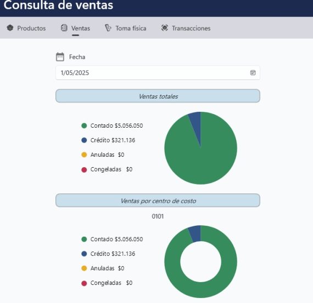Click the Fecha date input field
This screenshot has height=303, width=313.
(158, 73)
